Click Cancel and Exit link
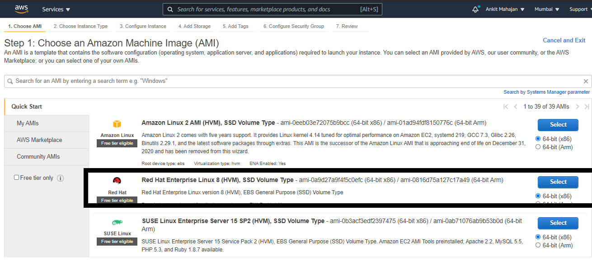592x274 pixels. click(x=564, y=41)
